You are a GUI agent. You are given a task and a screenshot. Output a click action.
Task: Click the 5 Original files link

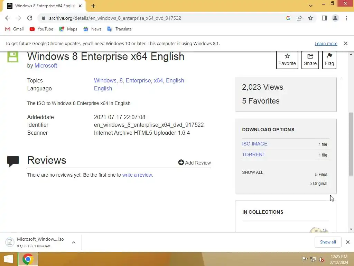[318, 184]
